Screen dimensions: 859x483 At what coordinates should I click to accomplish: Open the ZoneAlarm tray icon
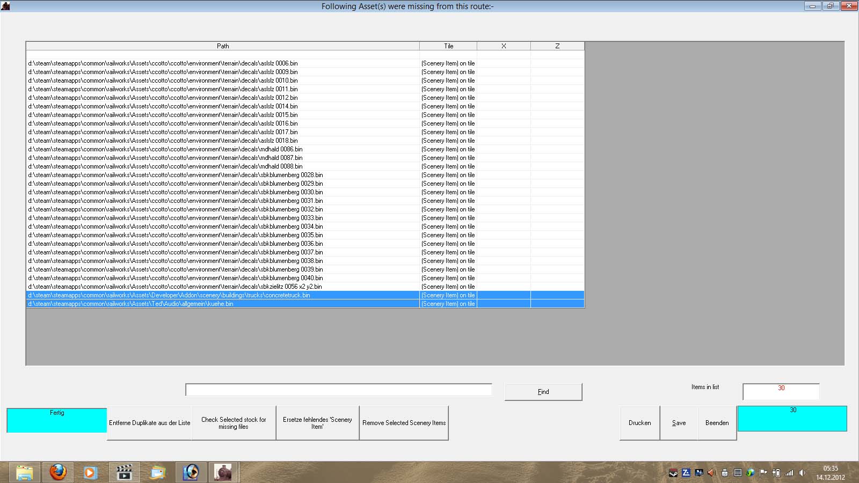click(x=686, y=473)
